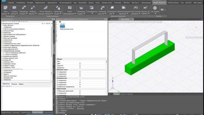This screenshot has height=115, width=204.
Task: Click the properties panel vertical scrollbar
Action: pyautogui.click(x=106, y=62)
